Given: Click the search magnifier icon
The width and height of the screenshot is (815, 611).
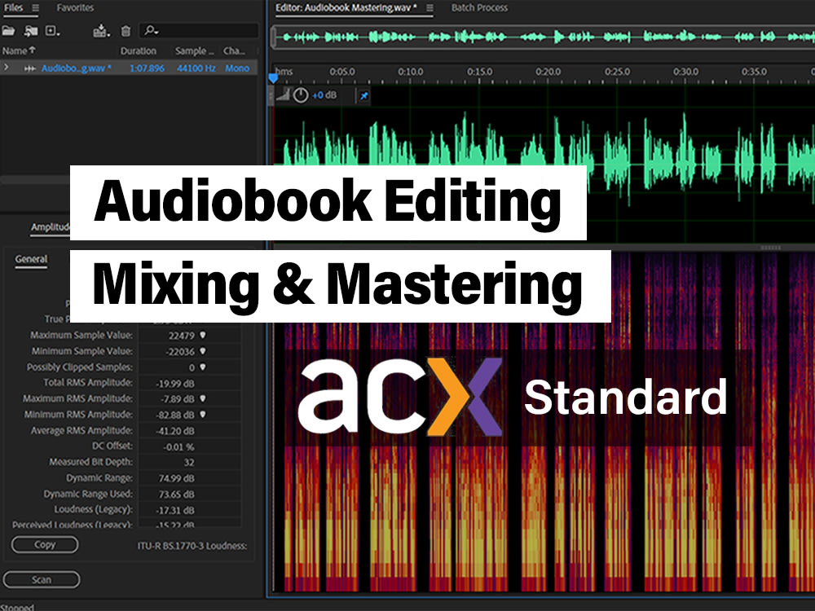Looking at the screenshot, I should [x=148, y=31].
